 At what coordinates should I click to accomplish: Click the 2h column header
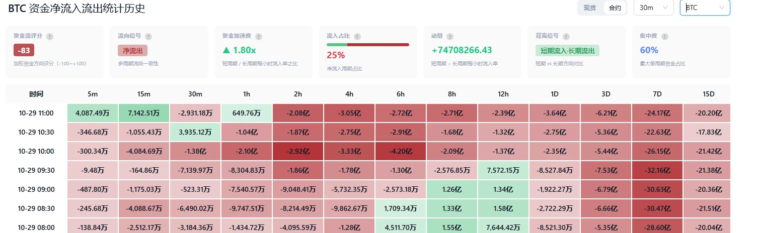pyautogui.click(x=298, y=94)
